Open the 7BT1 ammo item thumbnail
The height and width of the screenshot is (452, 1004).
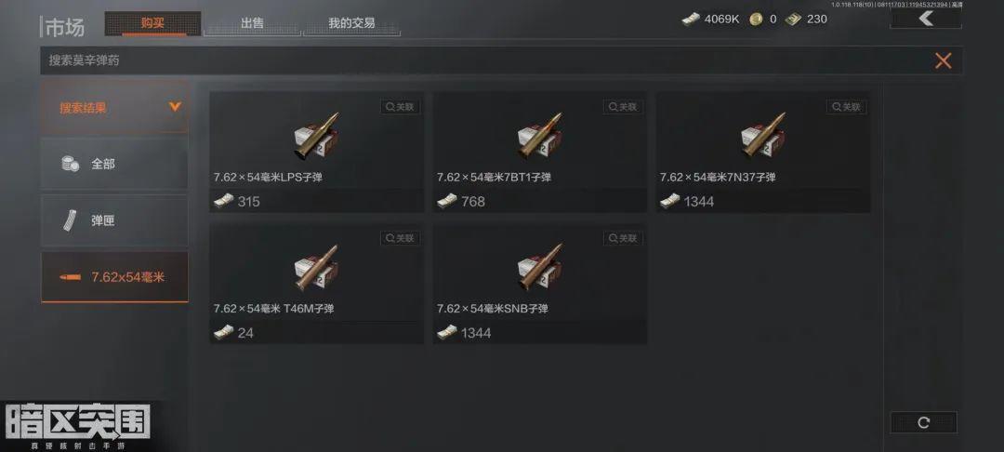[540, 137]
